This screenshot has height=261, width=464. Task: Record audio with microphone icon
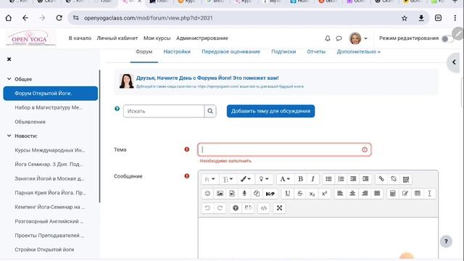click(x=244, y=194)
